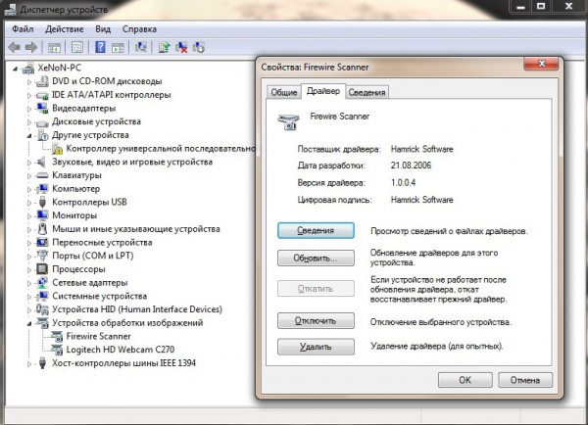Viewport: 588px width, 425px height.
Task: Switch to the Сведения tab
Action: tap(367, 92)
